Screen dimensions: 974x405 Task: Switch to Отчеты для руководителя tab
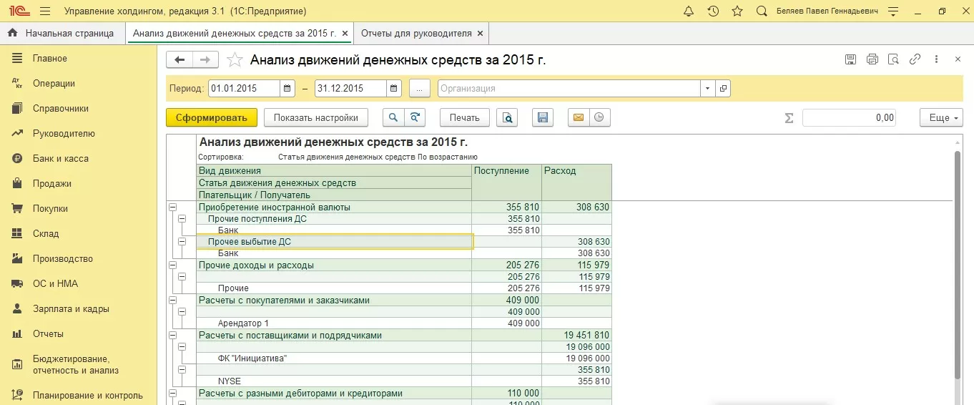click(x=415, y=34)
